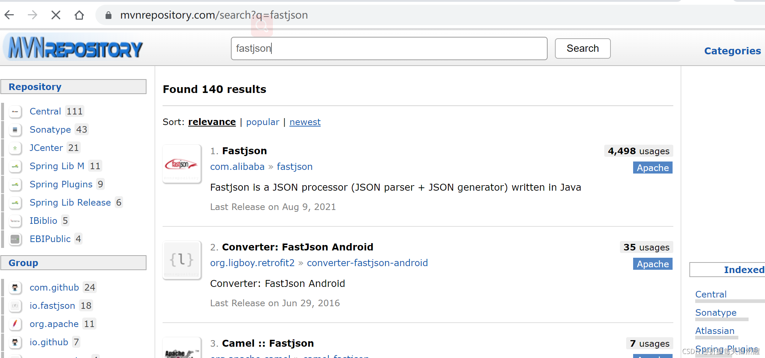Viewport: 765px width, 358px height.
Task: Open the org.ligboy.retrofit2 group link
Action: [x=252, y=263]
